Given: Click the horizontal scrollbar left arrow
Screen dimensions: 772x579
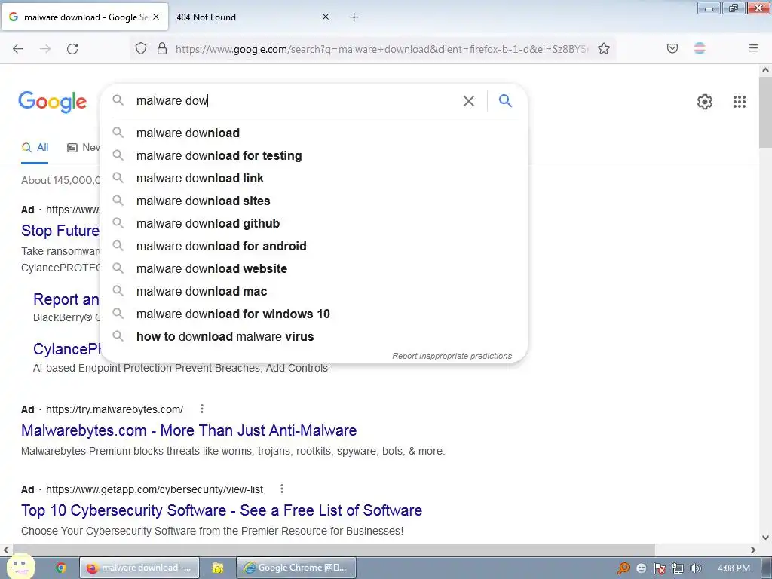Looking at the screenshot, I should pyautogui.click(x=6, y=550).
